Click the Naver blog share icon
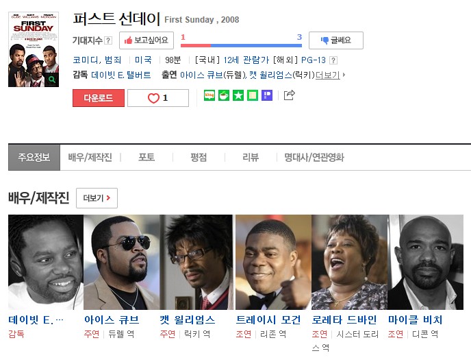Screen dimensions: 471x362 209,95
